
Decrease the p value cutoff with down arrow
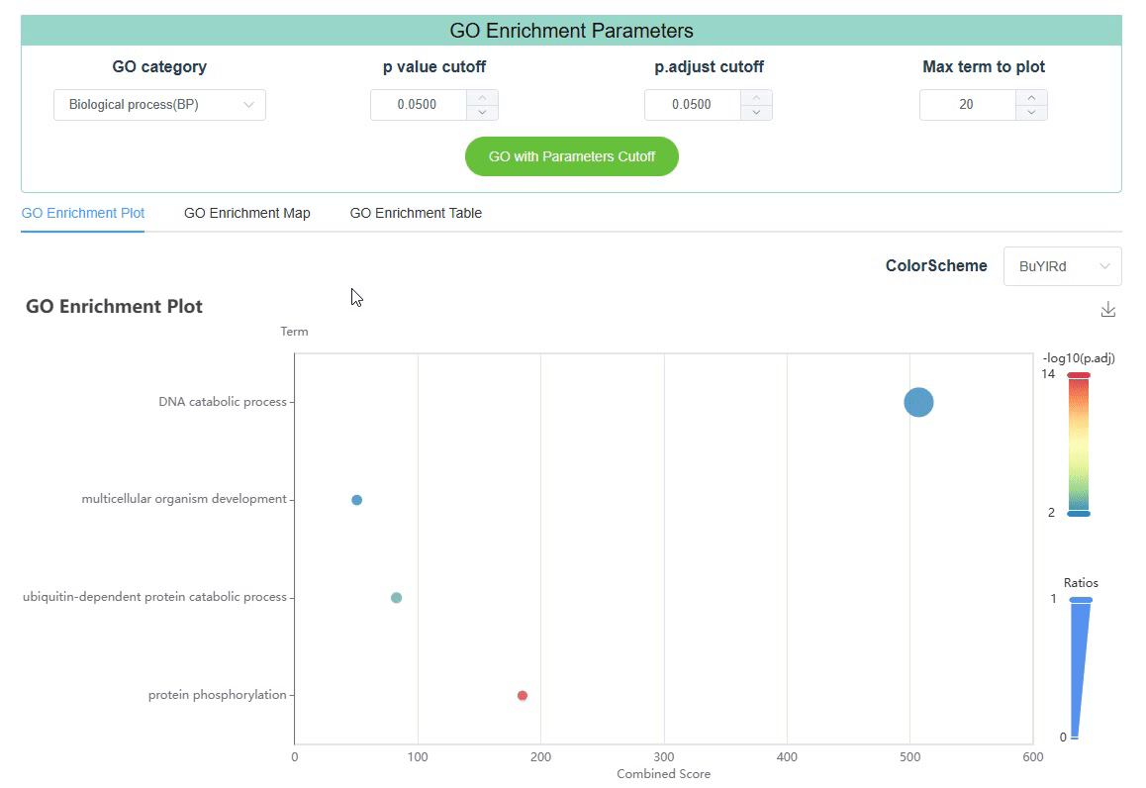tap(482, 112)
